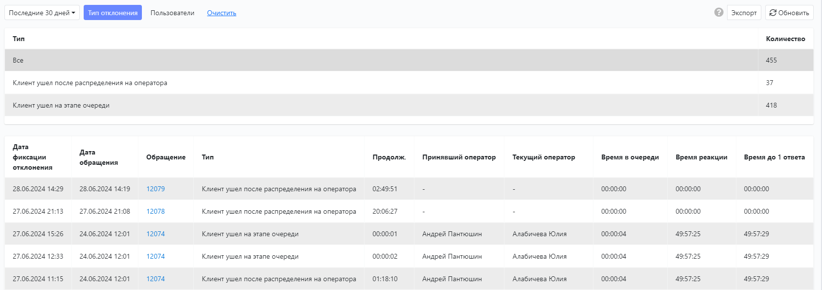Click the Экспорт button
This screenshot has height=290, width=822.
[x=744, y=13]
